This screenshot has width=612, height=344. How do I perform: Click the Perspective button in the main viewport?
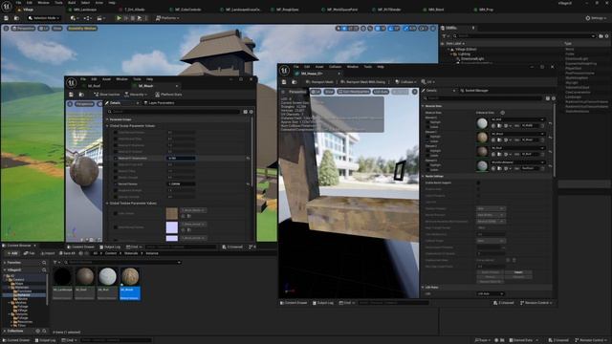click(23, 29)
